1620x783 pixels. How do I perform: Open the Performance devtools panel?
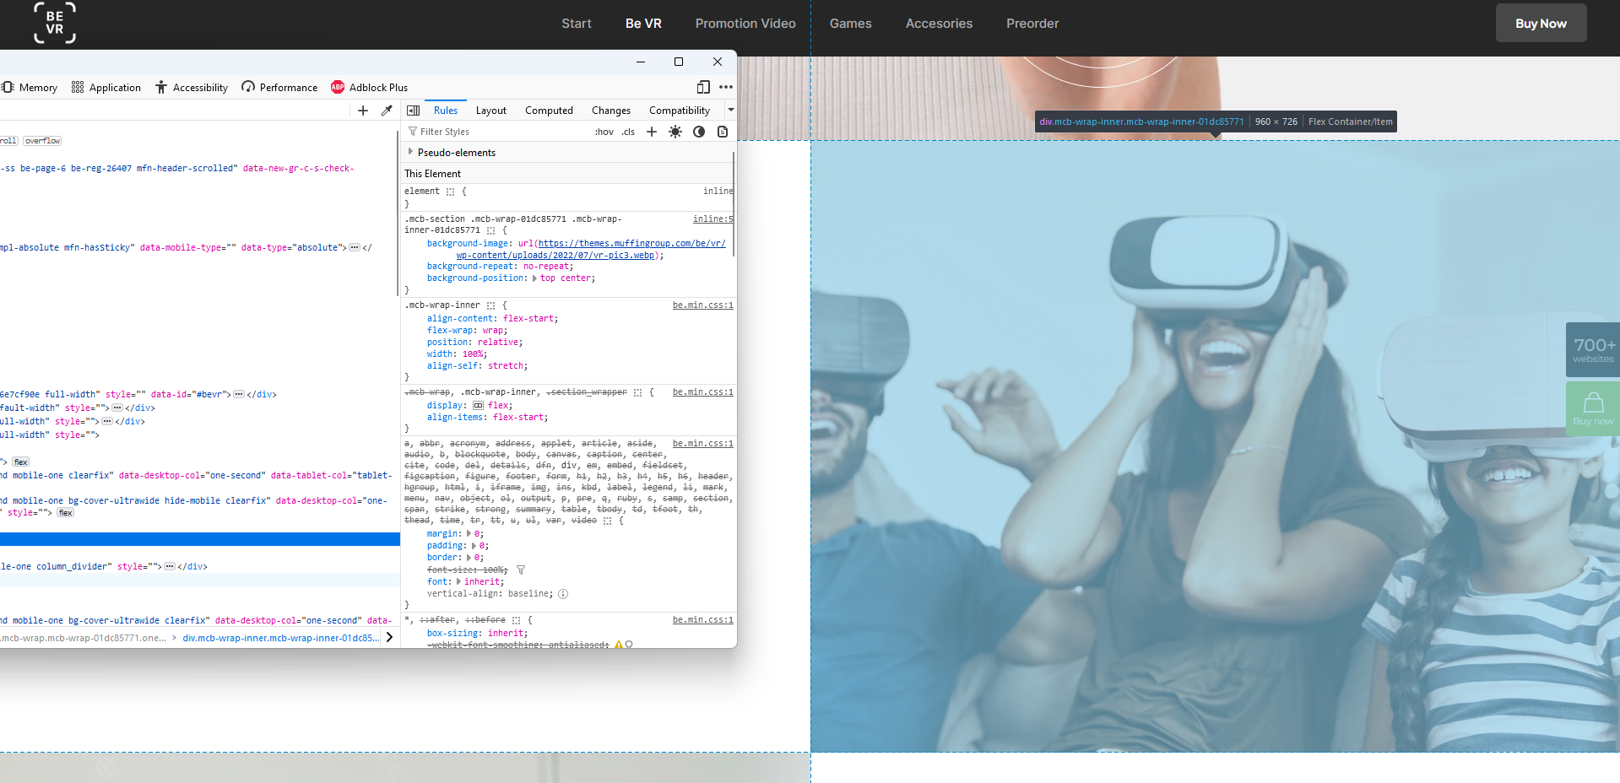point(279,87)
